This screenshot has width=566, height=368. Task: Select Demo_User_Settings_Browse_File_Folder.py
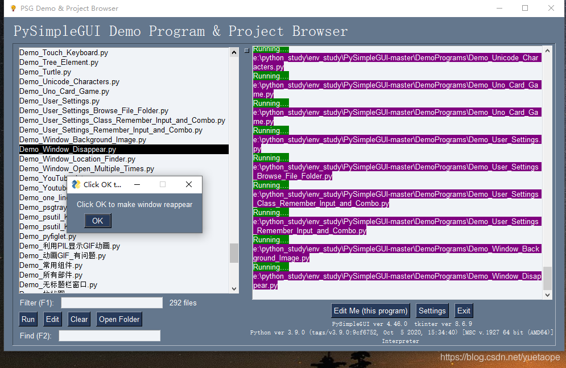tap(124, 111)
